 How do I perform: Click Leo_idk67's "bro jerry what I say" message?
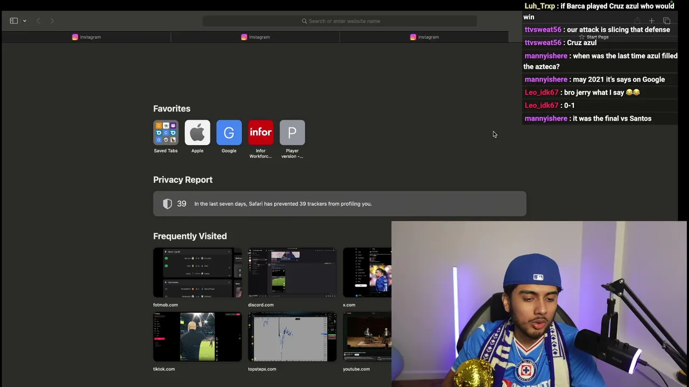(602, 92)
